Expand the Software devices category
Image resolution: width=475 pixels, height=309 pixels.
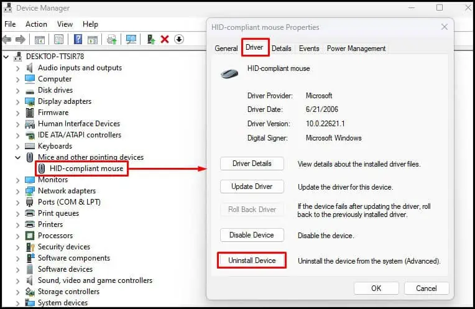(x=17, y=270)
